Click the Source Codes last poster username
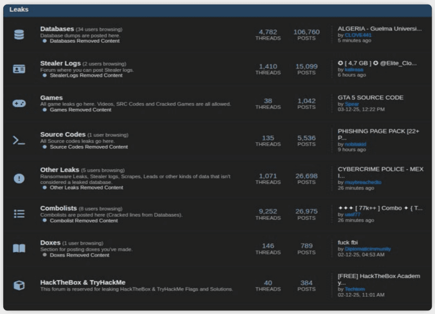The height and width of the screenshot is (314, 435). point(355,144)
